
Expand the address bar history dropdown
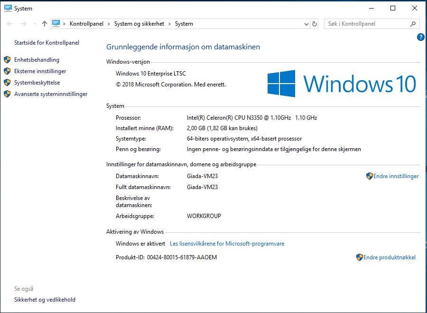tap(306, 24)
